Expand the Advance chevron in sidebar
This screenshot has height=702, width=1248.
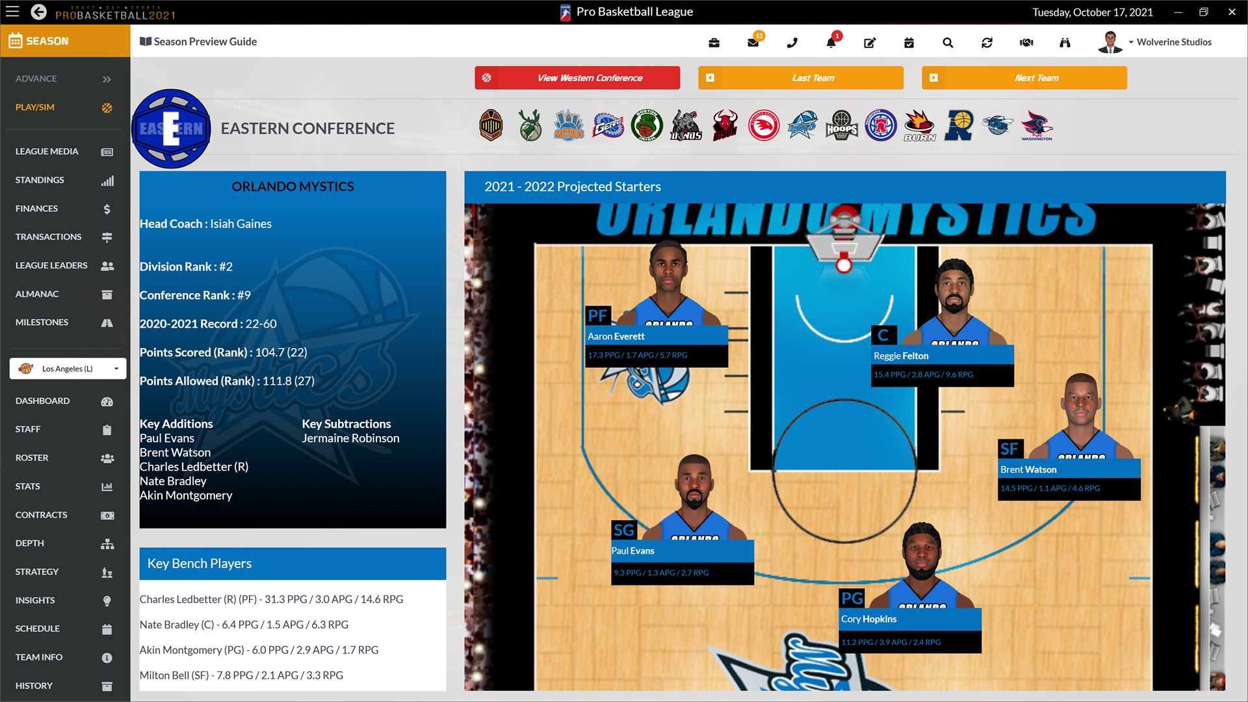pos(105,79)
